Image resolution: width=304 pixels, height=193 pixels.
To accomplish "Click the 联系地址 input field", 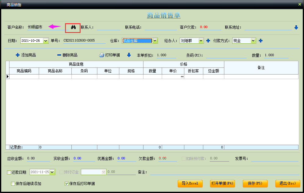I will (x=268, y=27).
